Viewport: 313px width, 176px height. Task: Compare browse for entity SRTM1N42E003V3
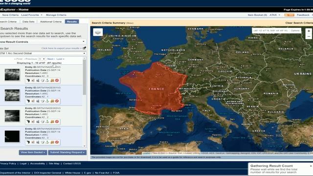[x=38, y=142]
